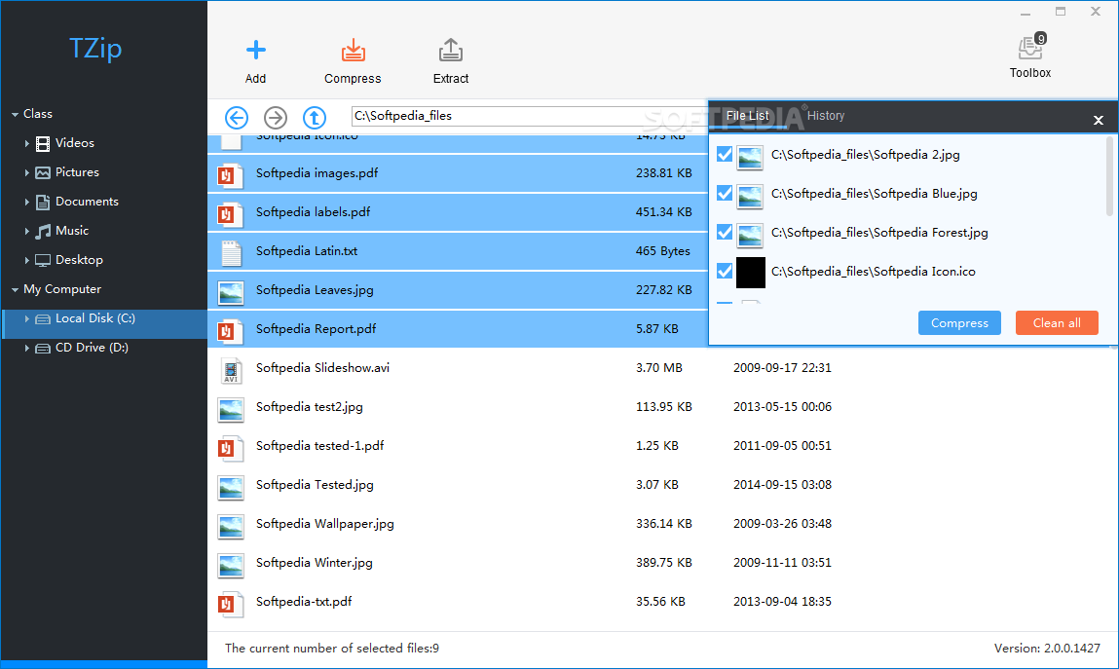1119x669 pixels.
Task: Expand the Desktop tree node arrow
Action: click(x=27, y=260)
